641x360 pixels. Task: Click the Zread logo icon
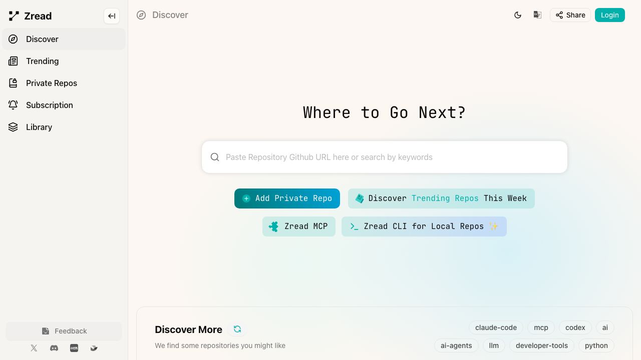14,16
